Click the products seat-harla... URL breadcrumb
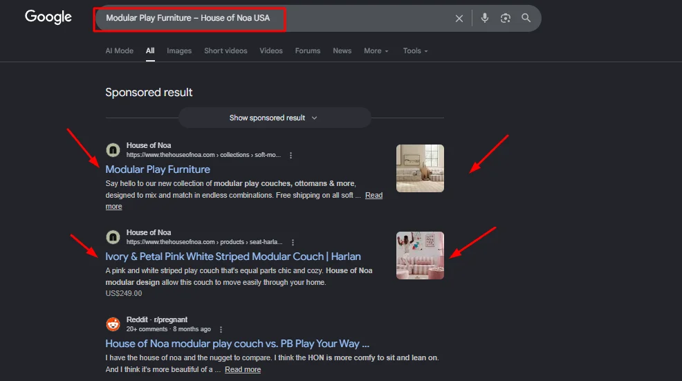This screenshot has width=682, height=381. coord(205,242)
